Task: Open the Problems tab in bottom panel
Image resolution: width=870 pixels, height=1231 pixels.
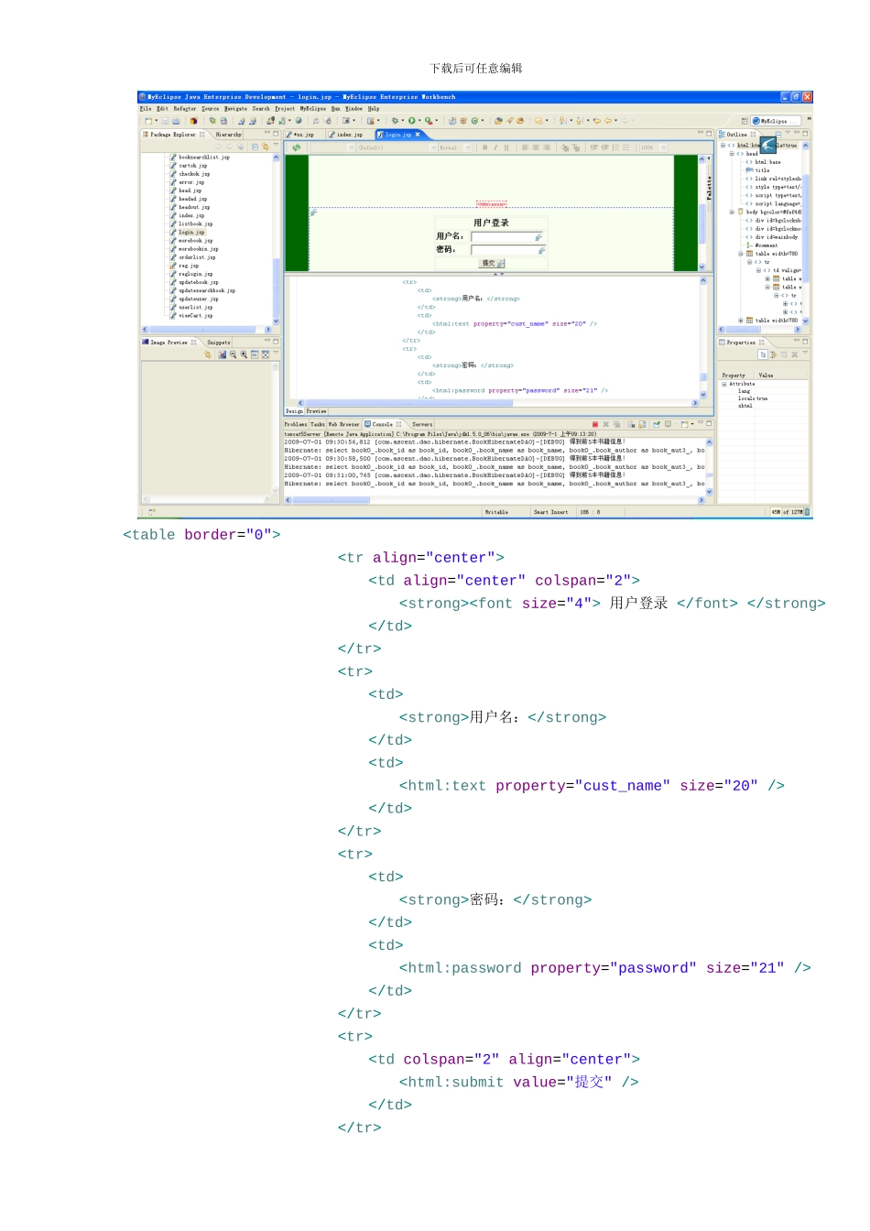Action: [x=296, y=424]
